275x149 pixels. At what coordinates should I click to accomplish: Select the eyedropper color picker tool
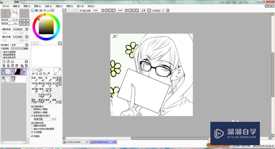[x=48, y=74]
